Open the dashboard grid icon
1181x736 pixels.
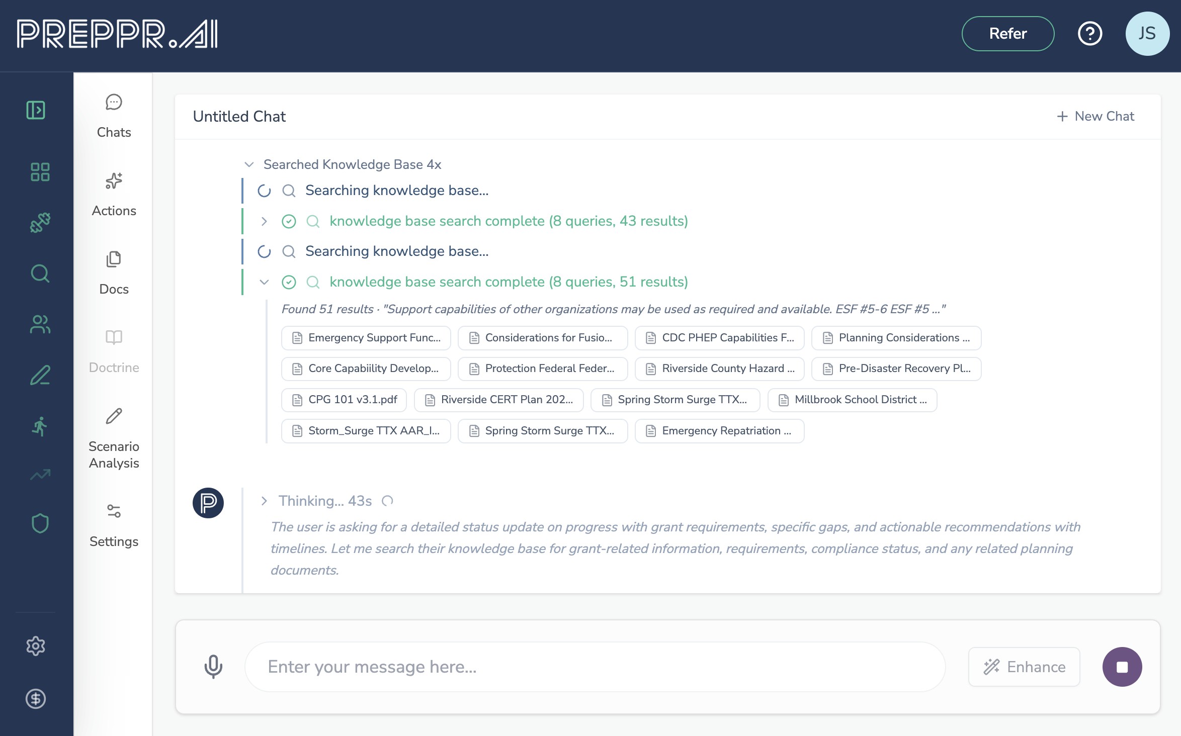click(40, 172)
